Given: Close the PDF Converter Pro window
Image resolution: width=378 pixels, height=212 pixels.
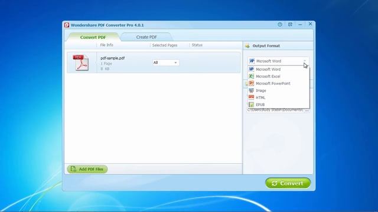Looking at the screenshot, I should coord(310,24).
